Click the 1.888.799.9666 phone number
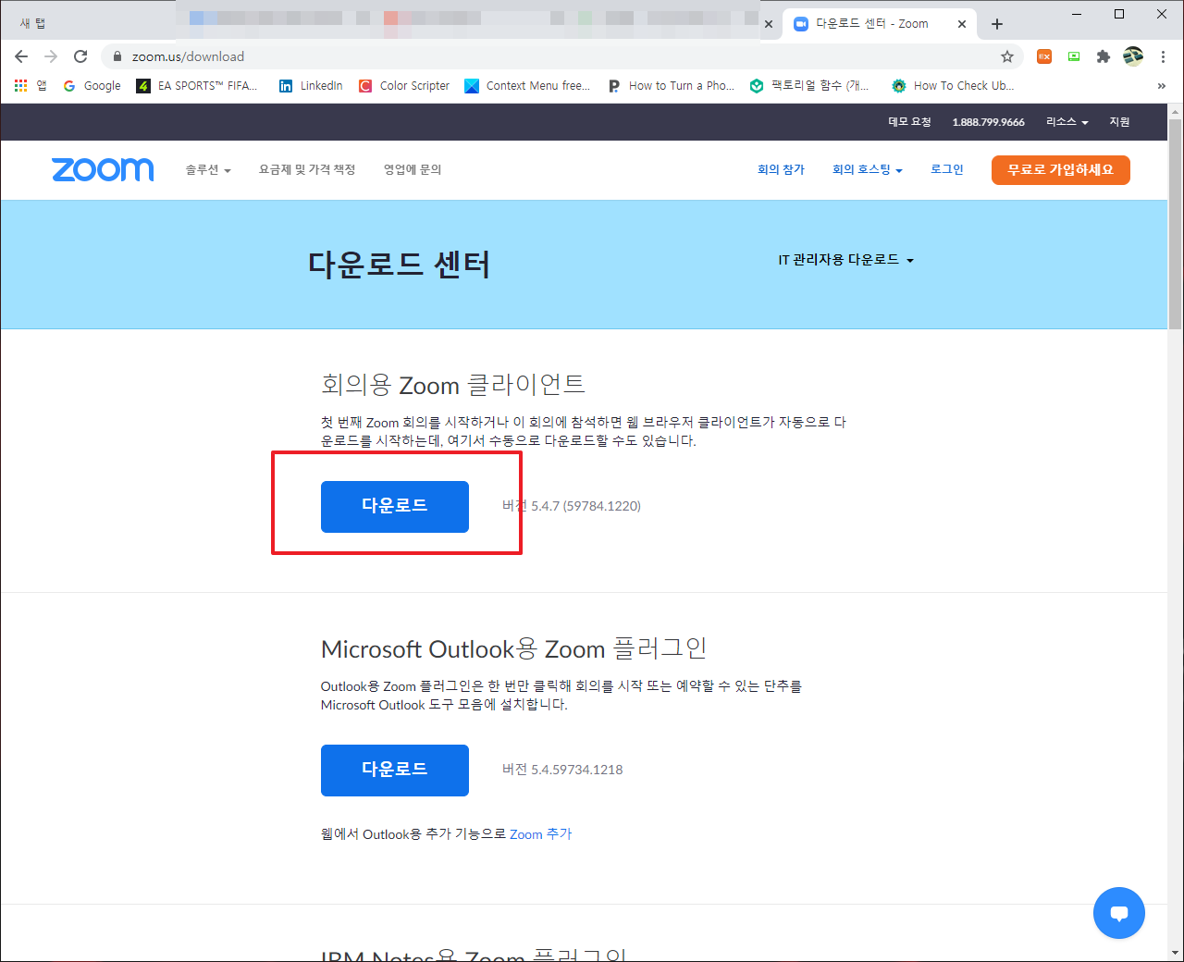The image size is (1184, 962). click(989, 122)
